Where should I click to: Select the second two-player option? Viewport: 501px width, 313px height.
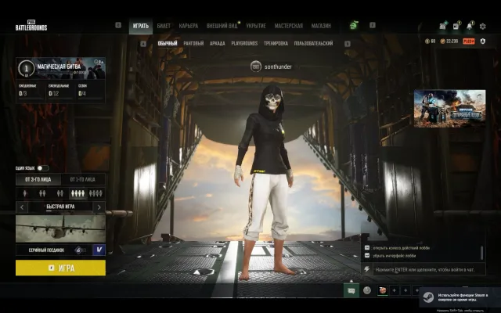tap(60, 193)
